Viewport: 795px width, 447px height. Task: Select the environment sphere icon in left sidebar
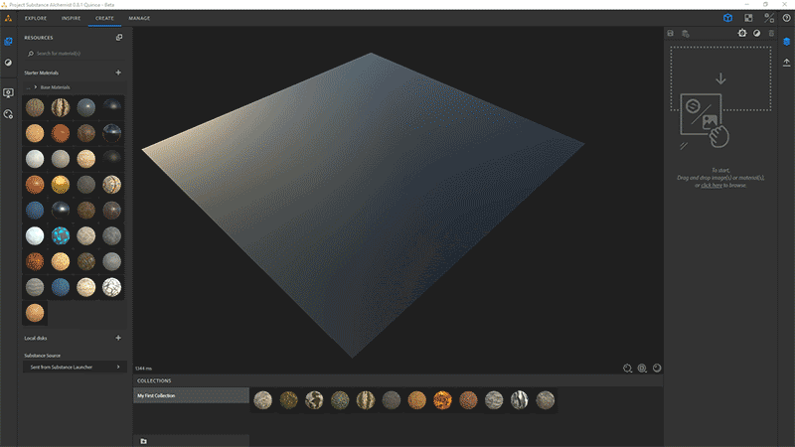pos(8,63)
